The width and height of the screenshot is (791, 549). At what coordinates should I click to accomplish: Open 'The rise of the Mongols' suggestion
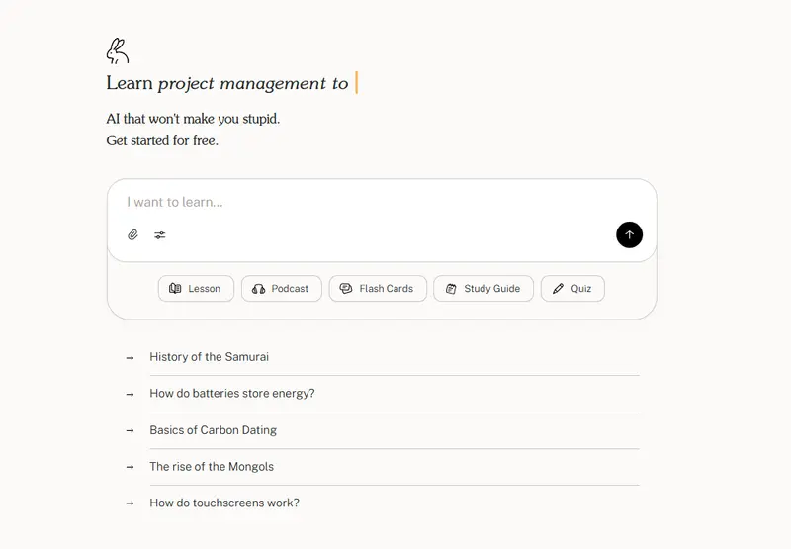click(x=383, y=467)
